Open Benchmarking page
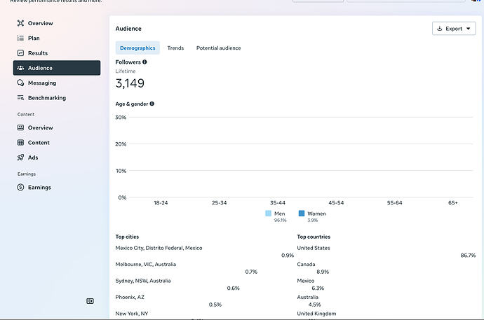The image size is (484, 320). pyautogui.click(x=57, y=97)
